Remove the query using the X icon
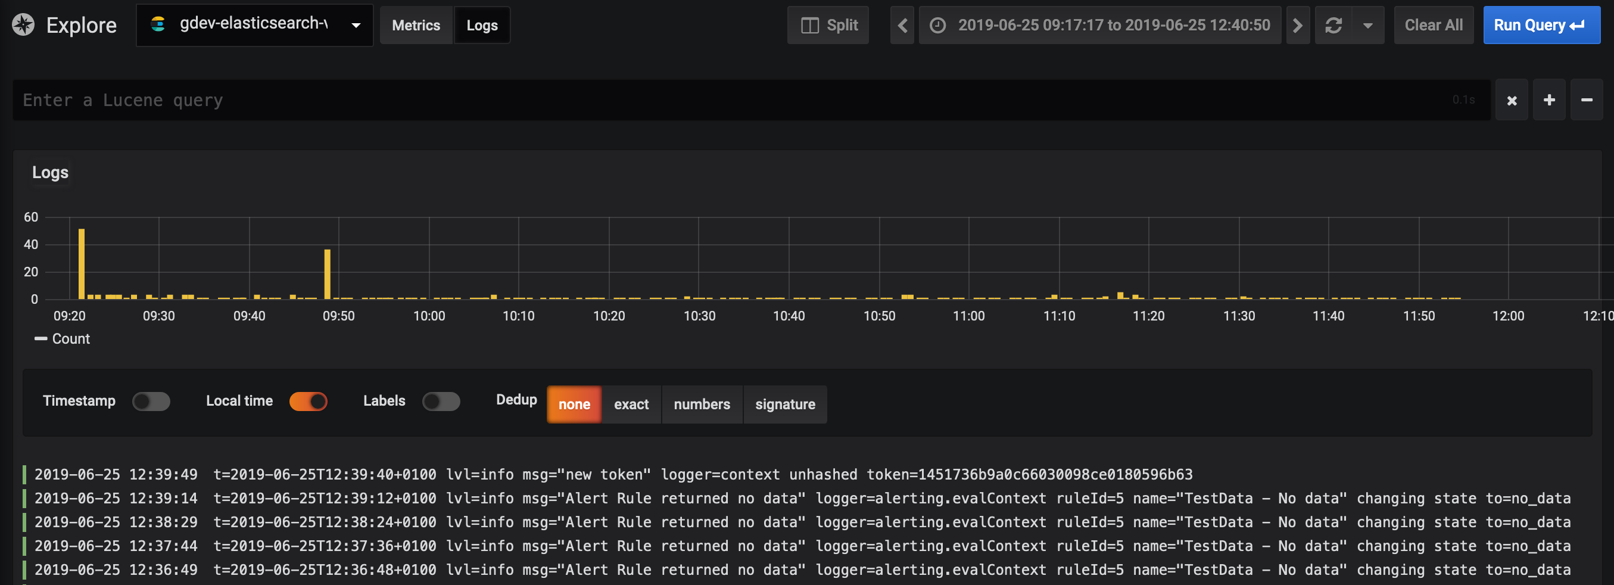 click(x=1511, y=99)
